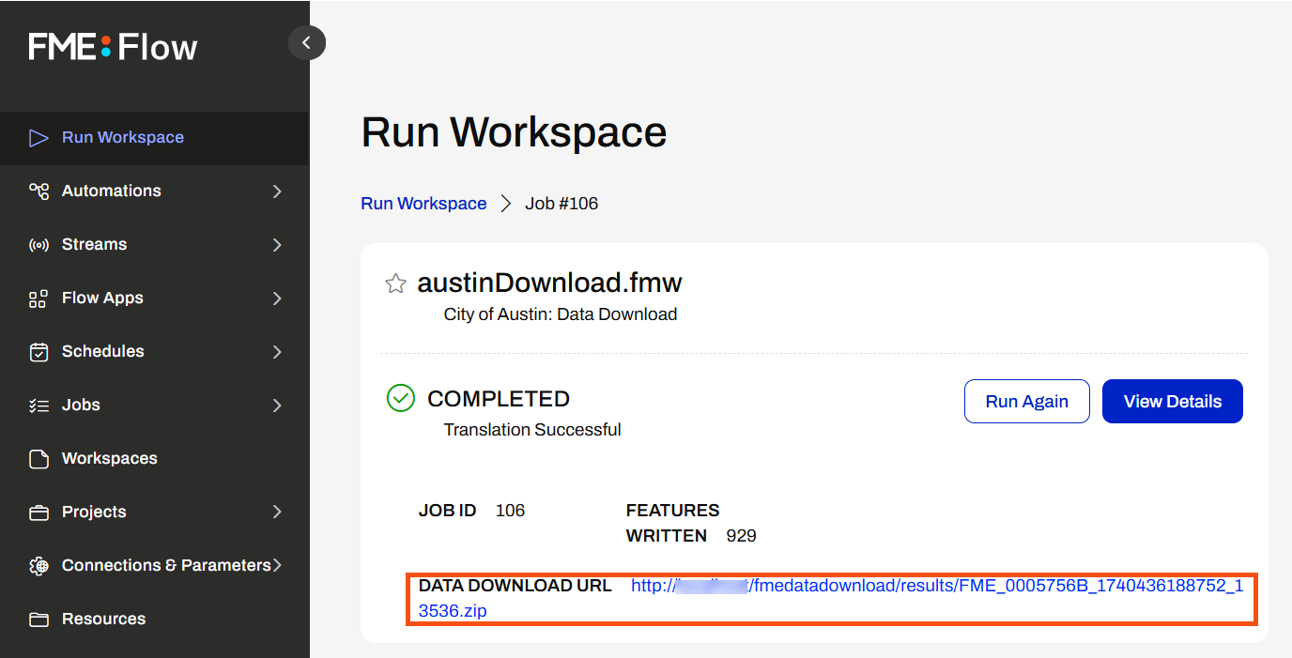1292x658 pixels.
Task: Click the features written value 929
Action: (741, 536)
